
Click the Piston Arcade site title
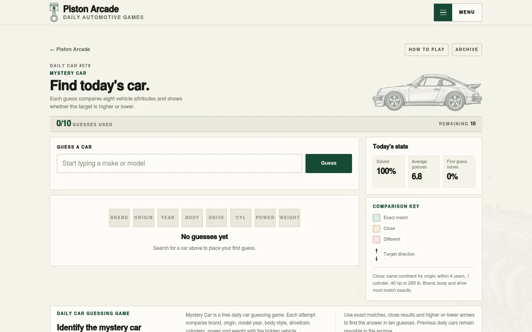coord(91,9)
